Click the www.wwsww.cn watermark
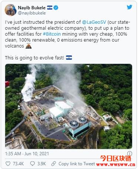The width and height of the screenshot is (138, 169). (116, 165)
